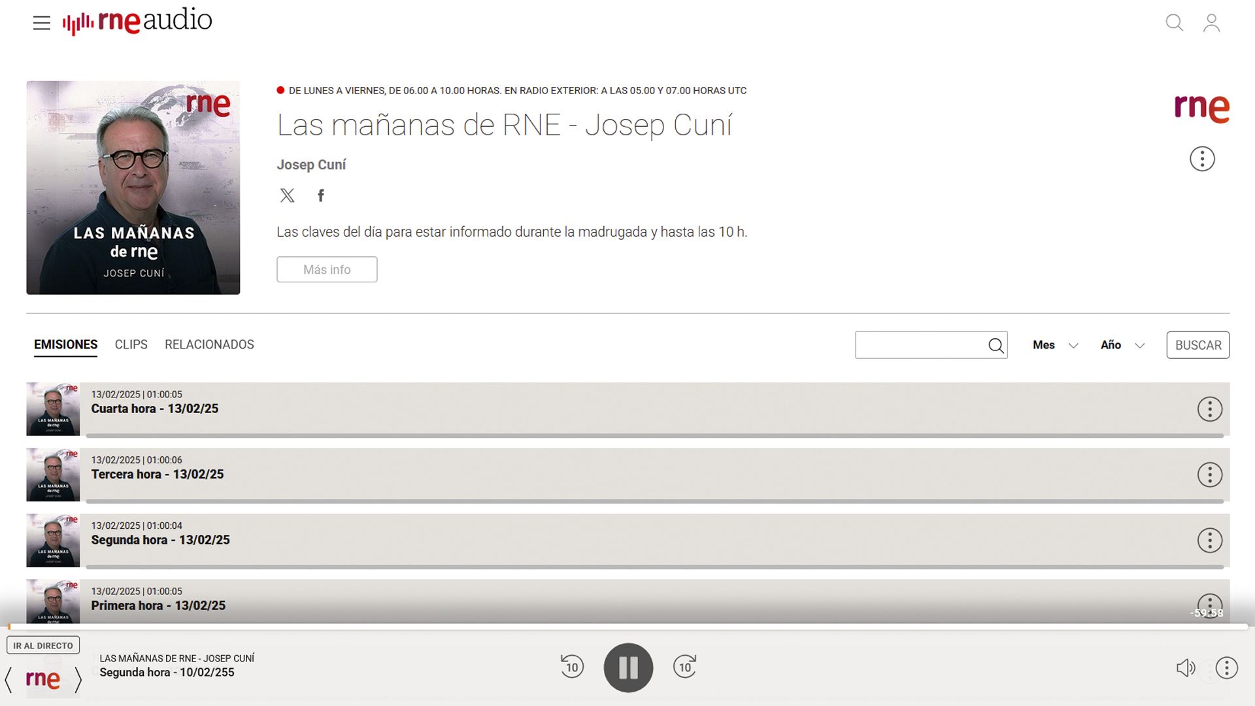Expand the Año dropdown
The image size is (1255, 706).
[1122, 345]
